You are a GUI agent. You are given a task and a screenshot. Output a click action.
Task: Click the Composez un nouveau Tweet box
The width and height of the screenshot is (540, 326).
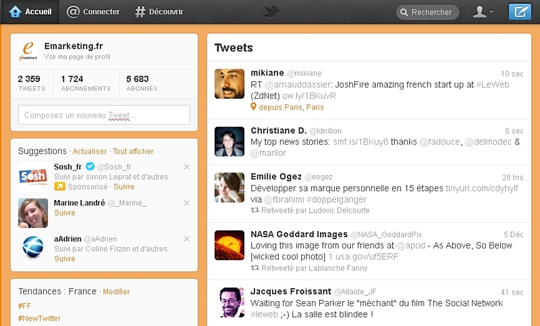pyautogui.click(x=104, y=115)
